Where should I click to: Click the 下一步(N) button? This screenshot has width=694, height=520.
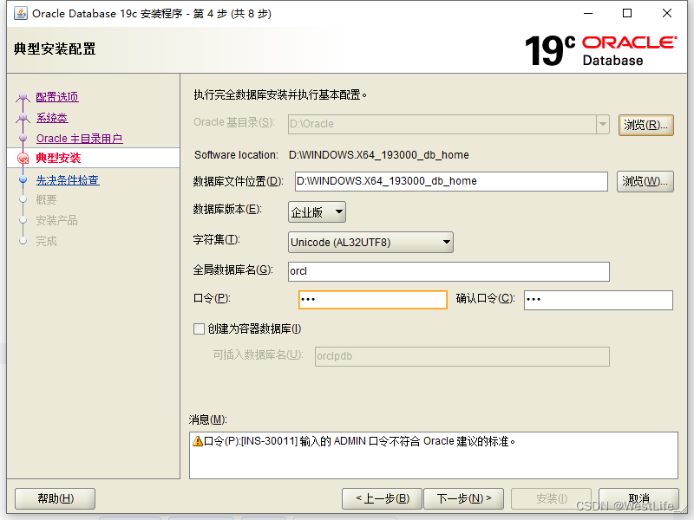coord(464,498)
